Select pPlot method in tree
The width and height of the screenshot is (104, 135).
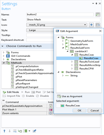(x=19, y=77)
